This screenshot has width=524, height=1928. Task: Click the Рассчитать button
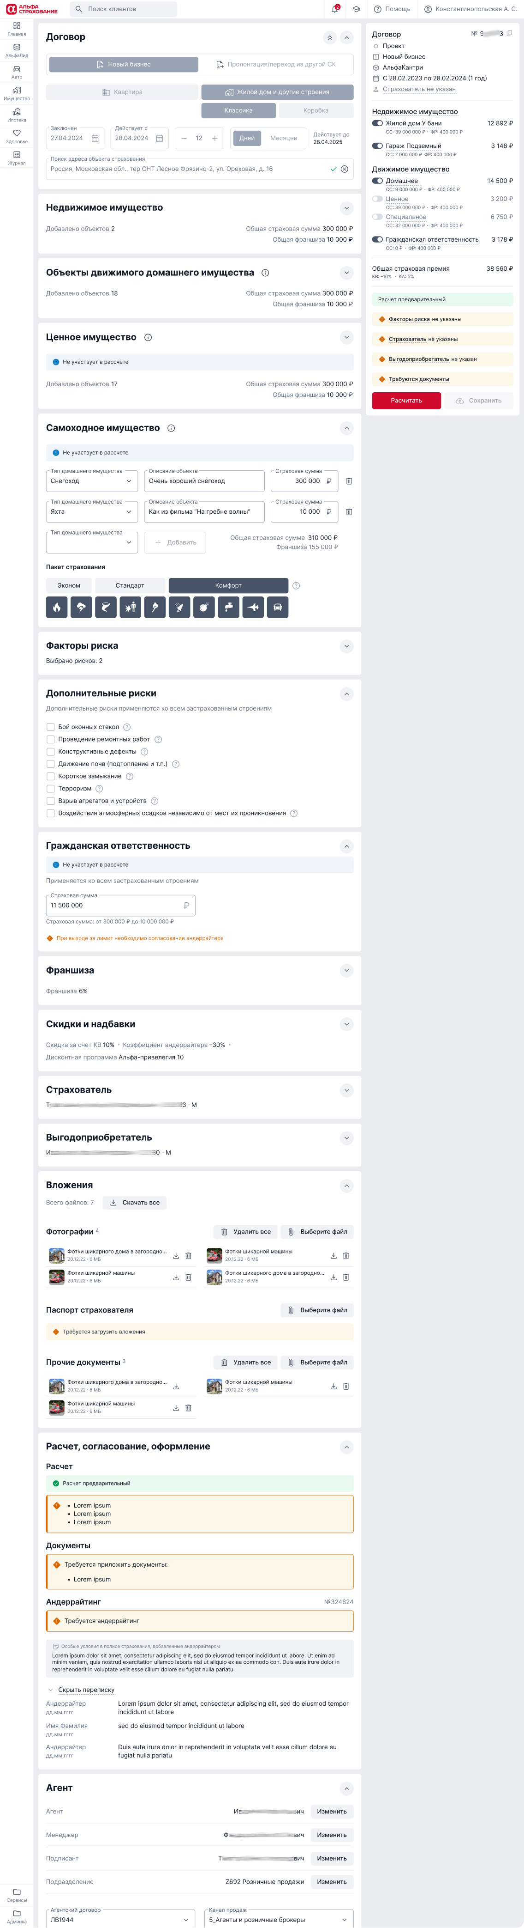click(406, 401)
